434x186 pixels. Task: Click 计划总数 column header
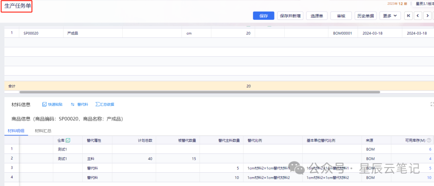tap(134, 140)
